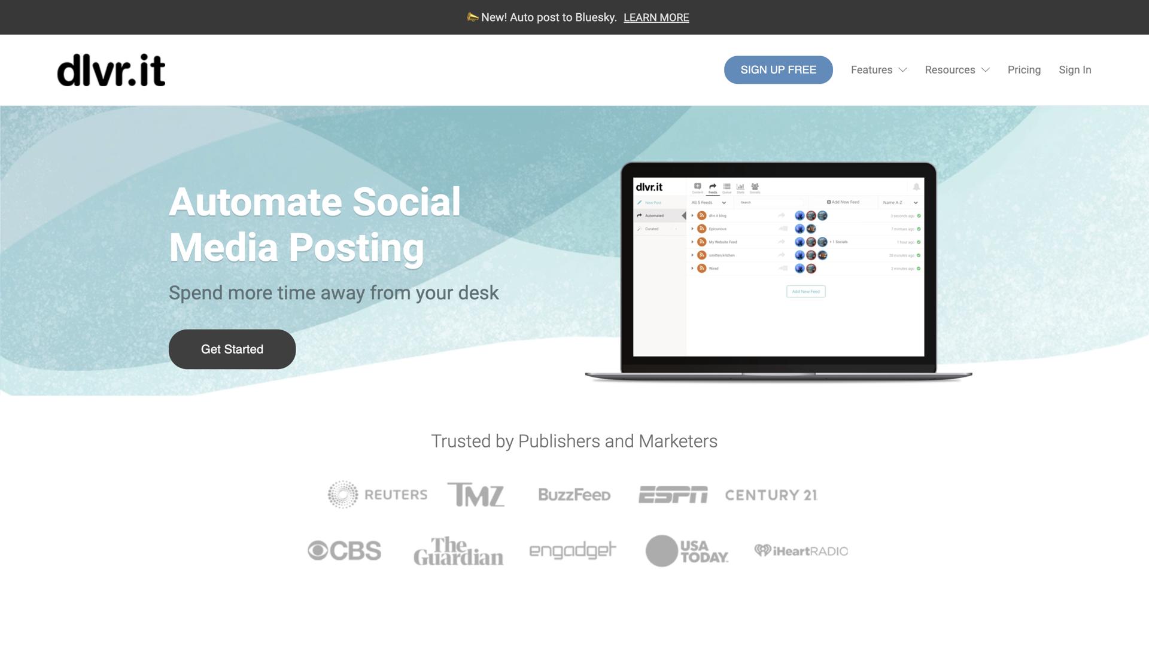This screenshot has width=1149, height=646.
Task: Click the CBS eye logo
Action: [x=318, y=551]
